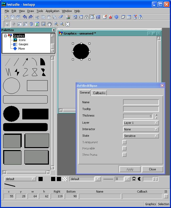Open the Draw menu
Image resolution: width=171 pixels, height=208 pixels.
[x=31, y=11]
